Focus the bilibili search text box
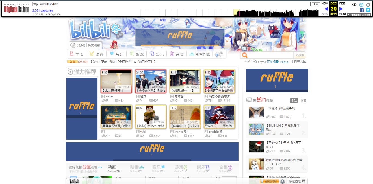The width and height of the screenshot is (373, 184). coord(271,55)
